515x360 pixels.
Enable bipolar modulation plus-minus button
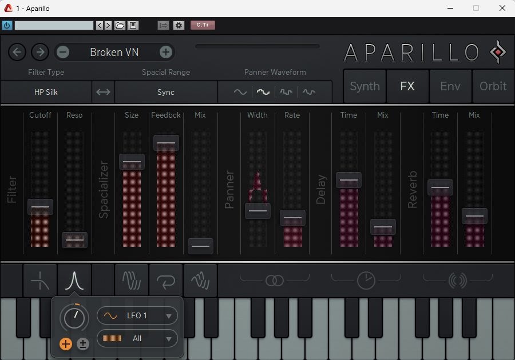[83, 344]
